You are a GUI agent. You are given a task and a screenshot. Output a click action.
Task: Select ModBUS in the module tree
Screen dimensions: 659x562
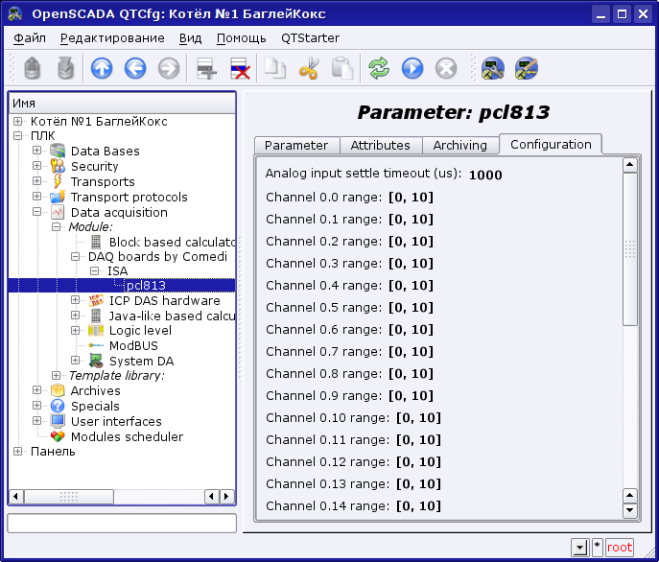133,345
